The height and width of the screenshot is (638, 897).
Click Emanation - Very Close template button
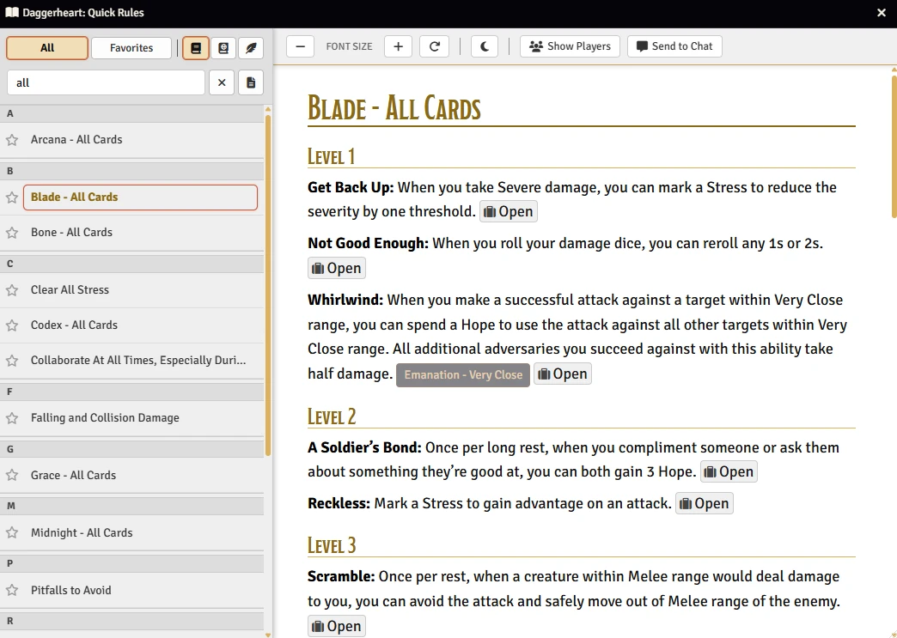tap(463, 375)
